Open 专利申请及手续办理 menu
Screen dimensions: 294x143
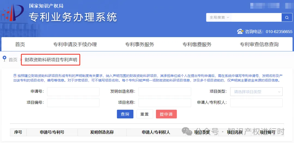[x=75, y=44]
